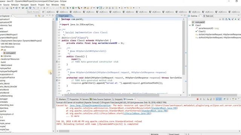The image size is (241, 135).
Task: Click the Console horizontal scrollbar thumb
Action: point(64,131)
